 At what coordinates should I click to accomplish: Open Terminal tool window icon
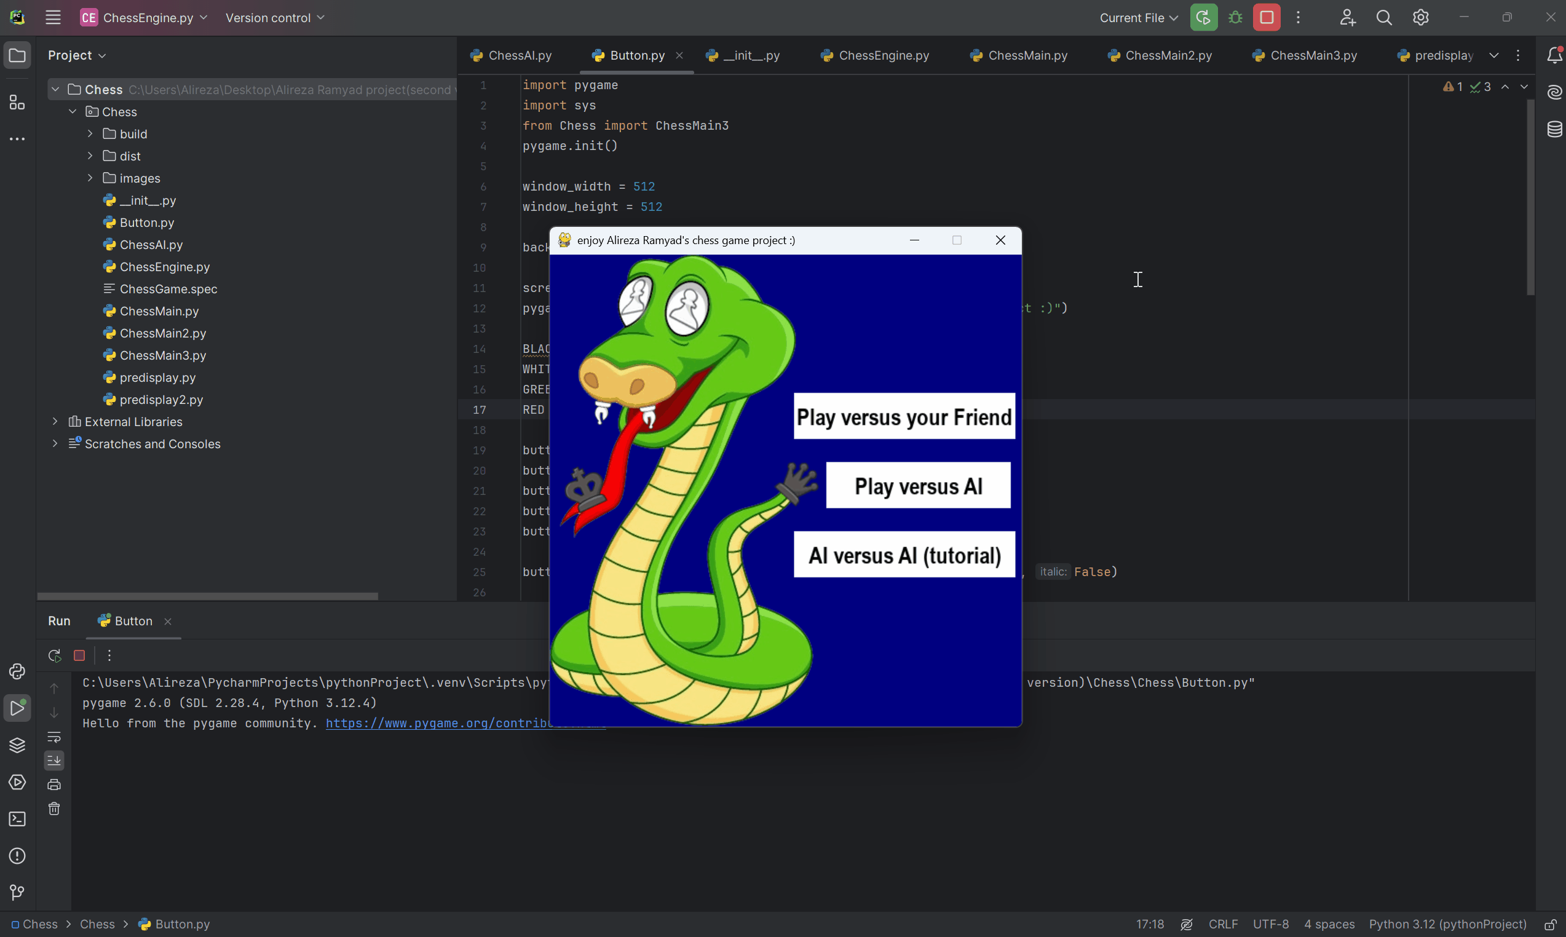pos(17,819)
